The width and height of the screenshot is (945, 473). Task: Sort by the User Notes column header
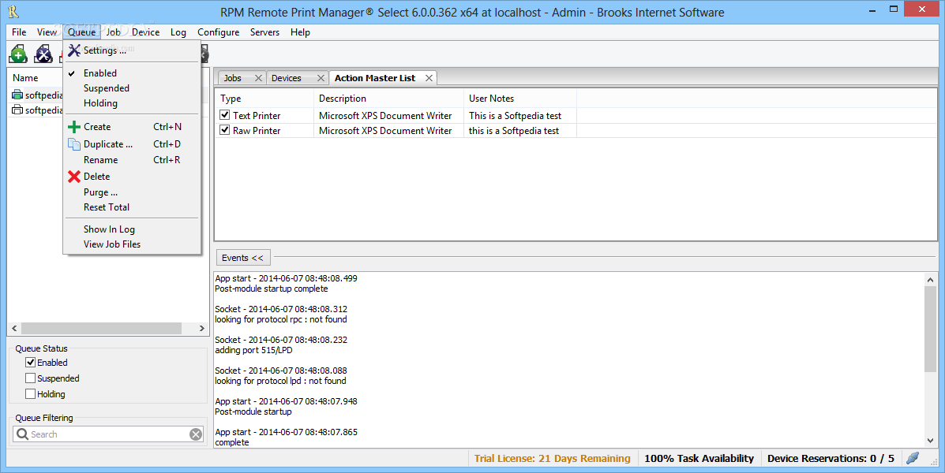point(520,98)
